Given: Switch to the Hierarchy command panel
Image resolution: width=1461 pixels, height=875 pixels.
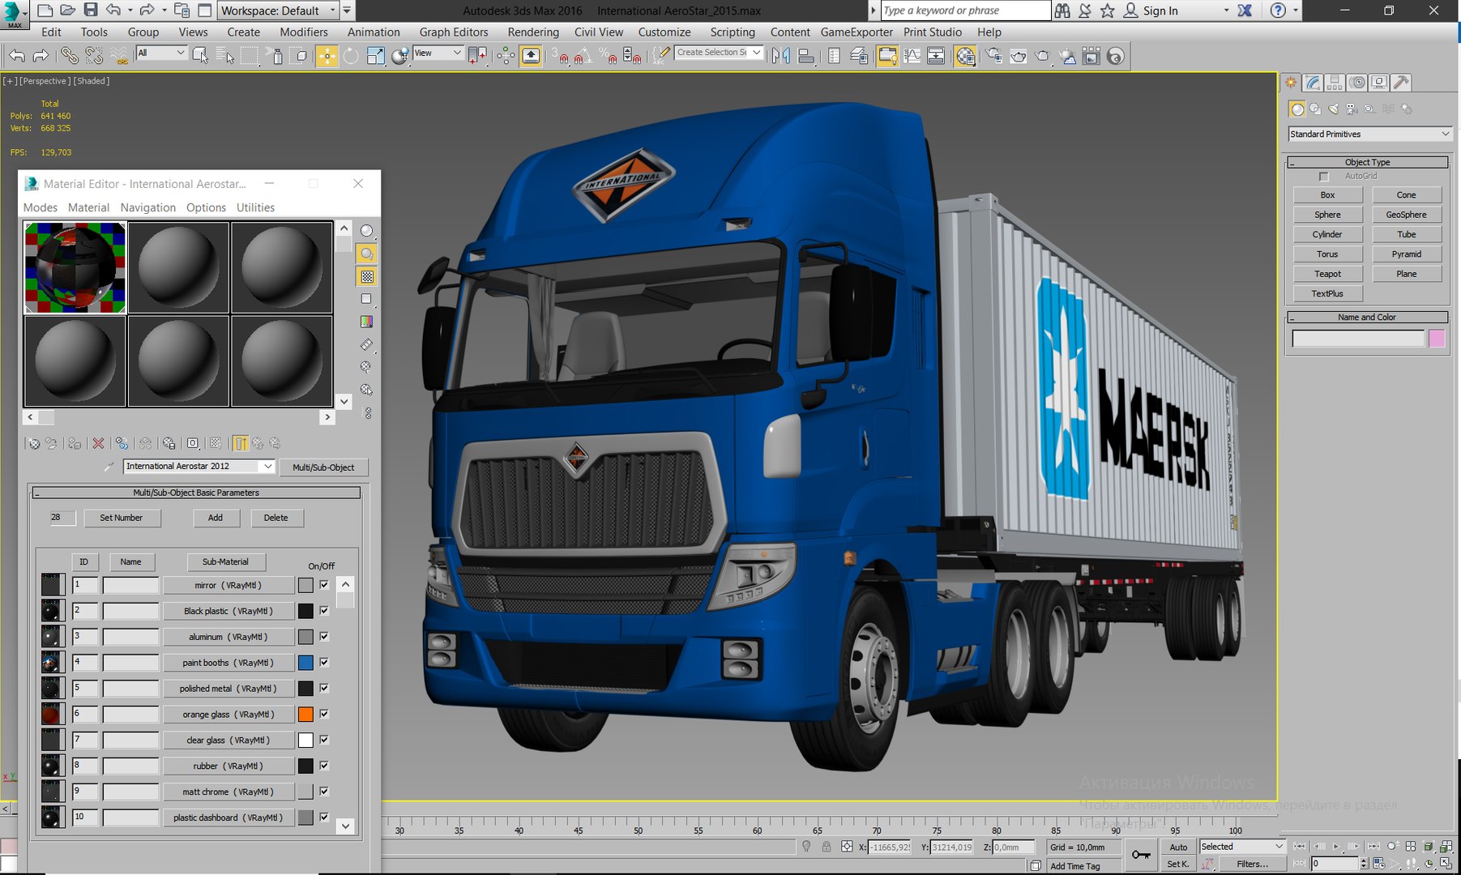Looking at the screenshot, I should (1335, 83).
